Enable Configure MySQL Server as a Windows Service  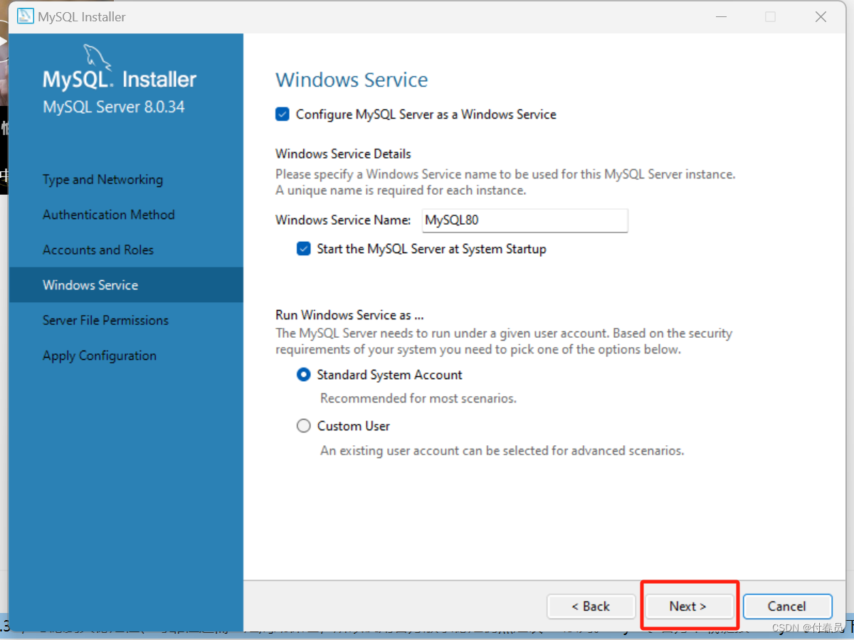[283, 114]
